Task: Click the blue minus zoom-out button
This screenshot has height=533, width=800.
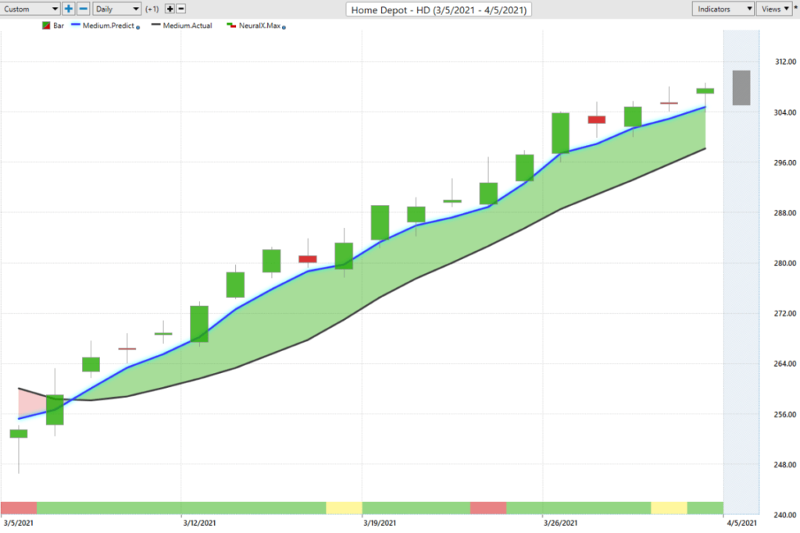Action: [x=83, y=9]
